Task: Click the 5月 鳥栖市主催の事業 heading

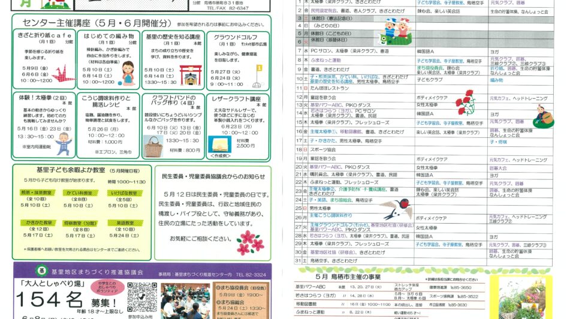Action: pyautogui.click(x=348, y=276)
